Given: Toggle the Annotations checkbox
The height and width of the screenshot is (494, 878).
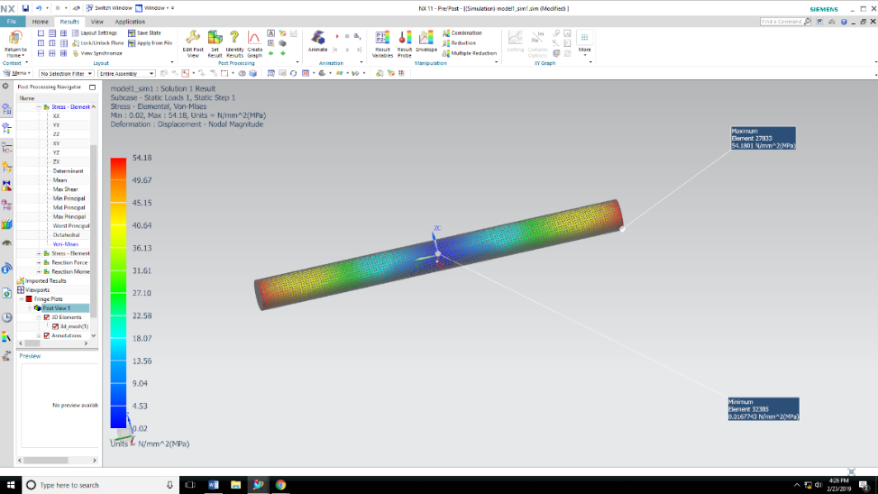Looking at the screenshot, I should [x=47, y=335].
